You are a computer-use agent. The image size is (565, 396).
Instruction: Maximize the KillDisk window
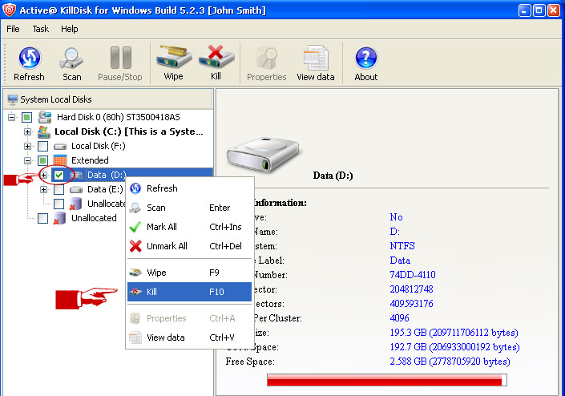tap(539, 10)
